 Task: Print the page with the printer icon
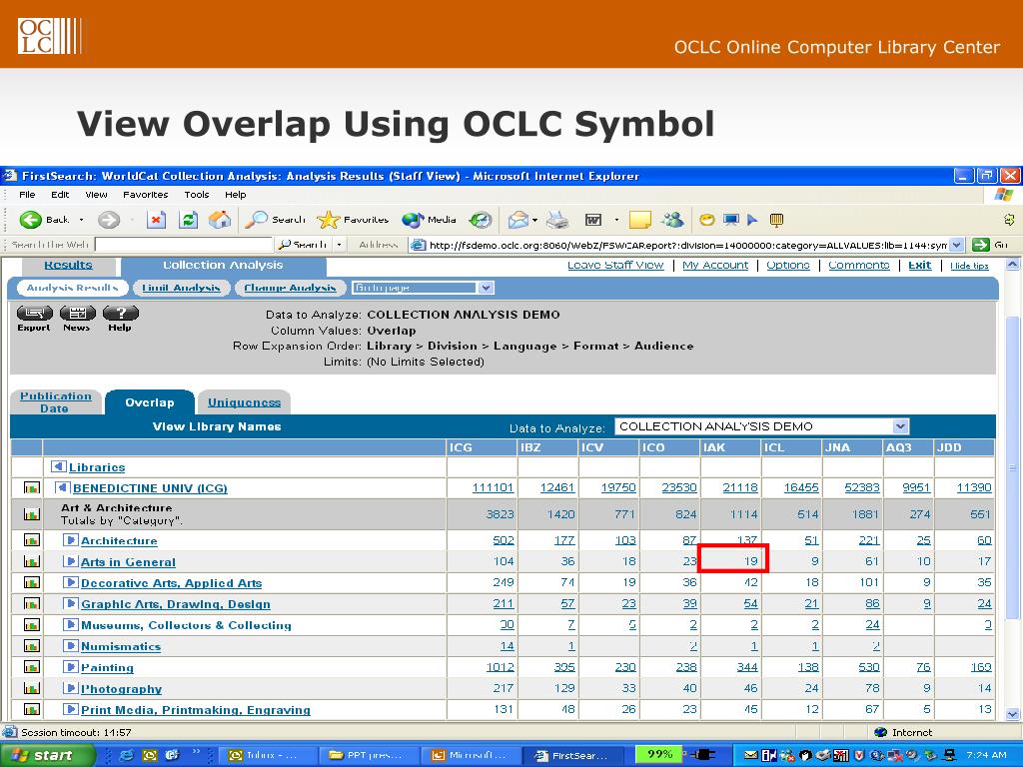pos(557,220)
